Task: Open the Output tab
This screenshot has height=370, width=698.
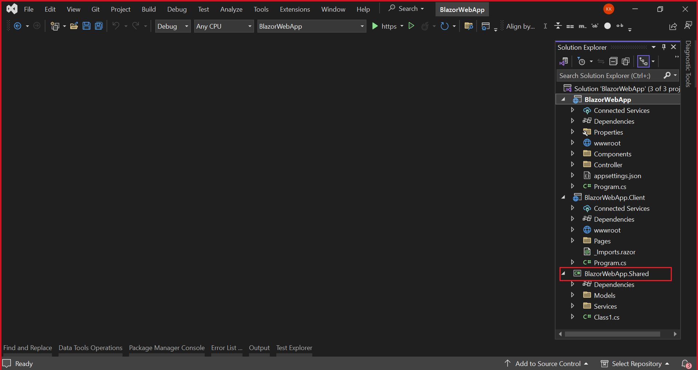Action: coord(259,348)
